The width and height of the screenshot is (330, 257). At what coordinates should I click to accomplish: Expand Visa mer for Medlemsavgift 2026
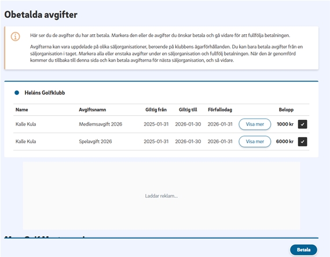(255, 124)
